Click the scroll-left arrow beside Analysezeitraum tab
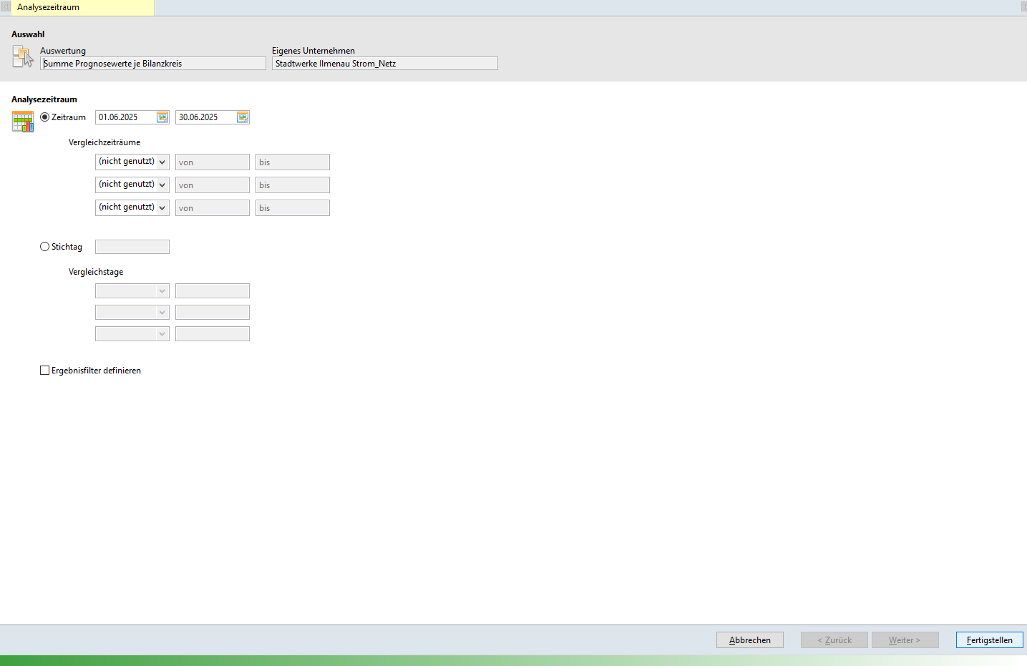Image resolution: width=1027 pixels, height=666 pixels. click(6, 7)
